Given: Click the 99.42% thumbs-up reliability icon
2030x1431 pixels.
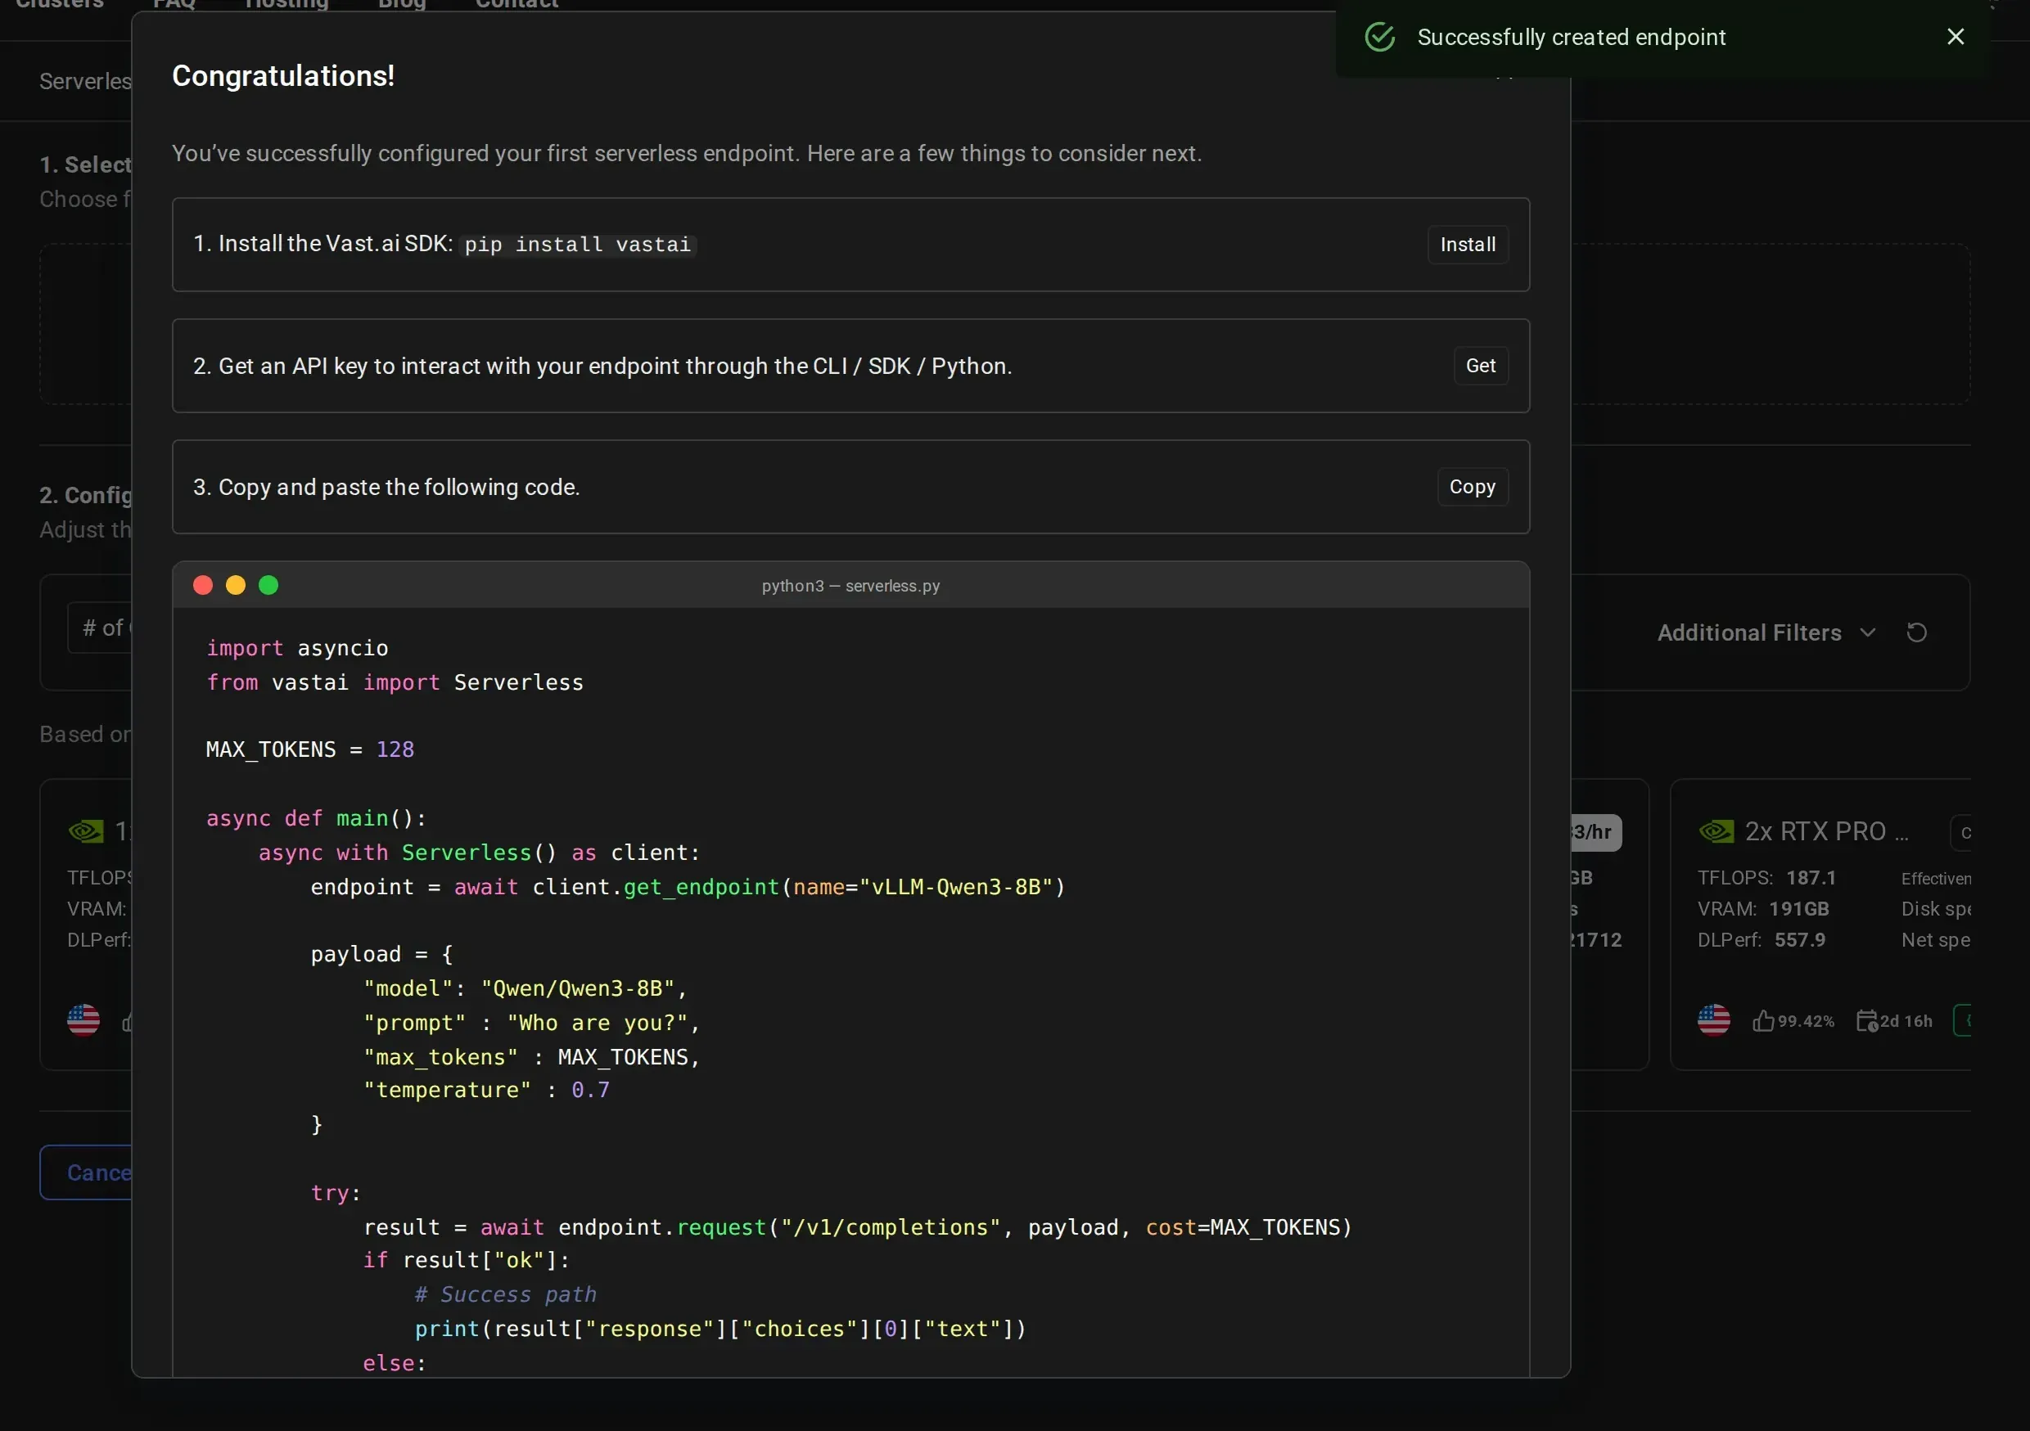Looking at the screenshot, I should tap(1763, 1021).
